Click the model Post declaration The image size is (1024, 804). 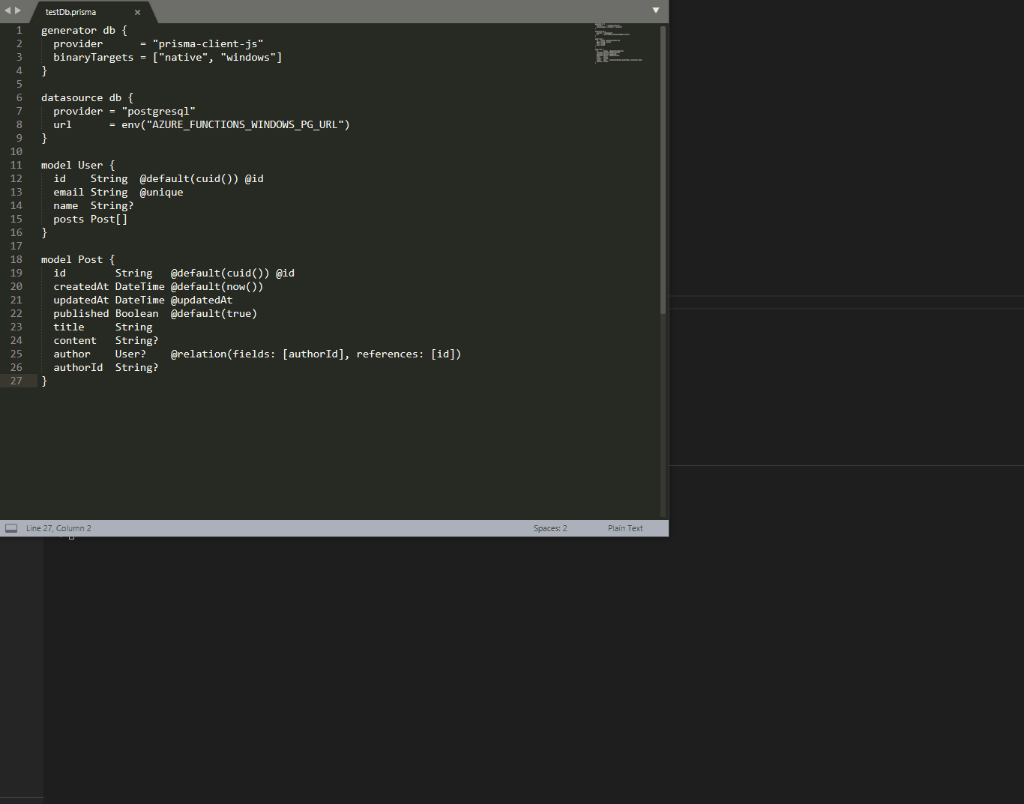pyautogui.click(x=78, y=259)
